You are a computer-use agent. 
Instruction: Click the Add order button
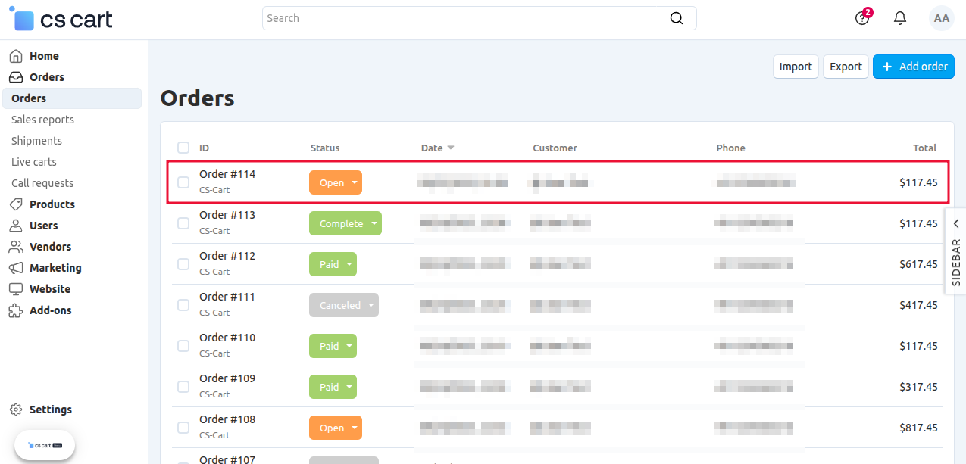coord(913,66)
